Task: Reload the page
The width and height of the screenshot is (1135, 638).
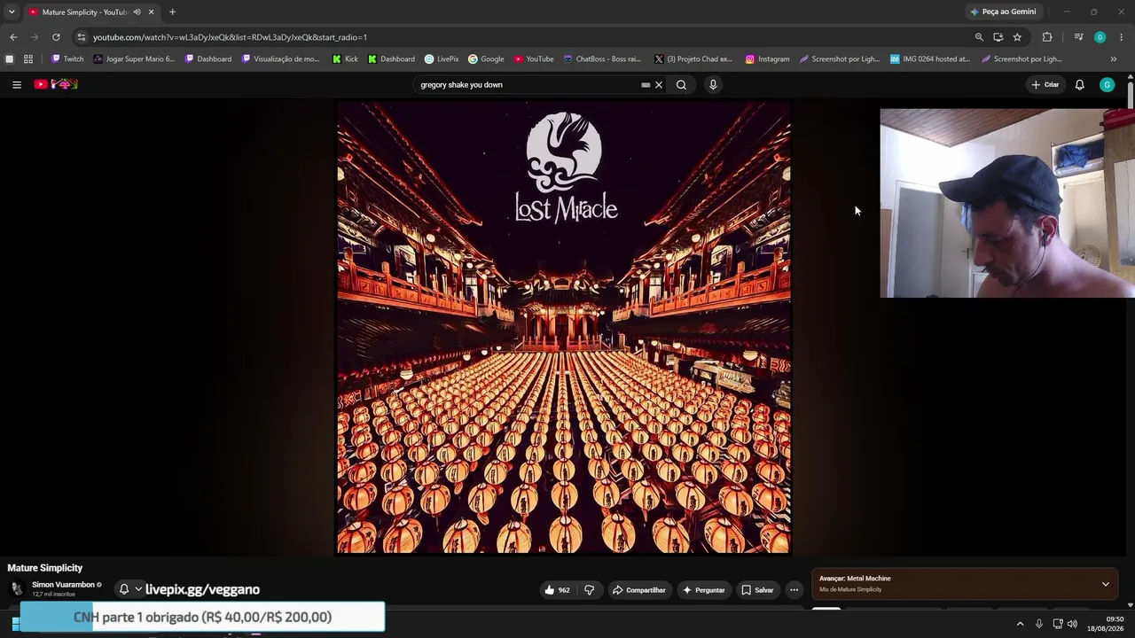Action: (56, 37)
